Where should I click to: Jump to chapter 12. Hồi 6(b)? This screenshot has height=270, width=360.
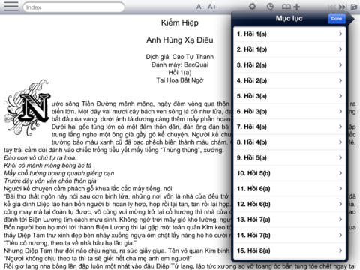pyautogui.click(x=289, y=204)
